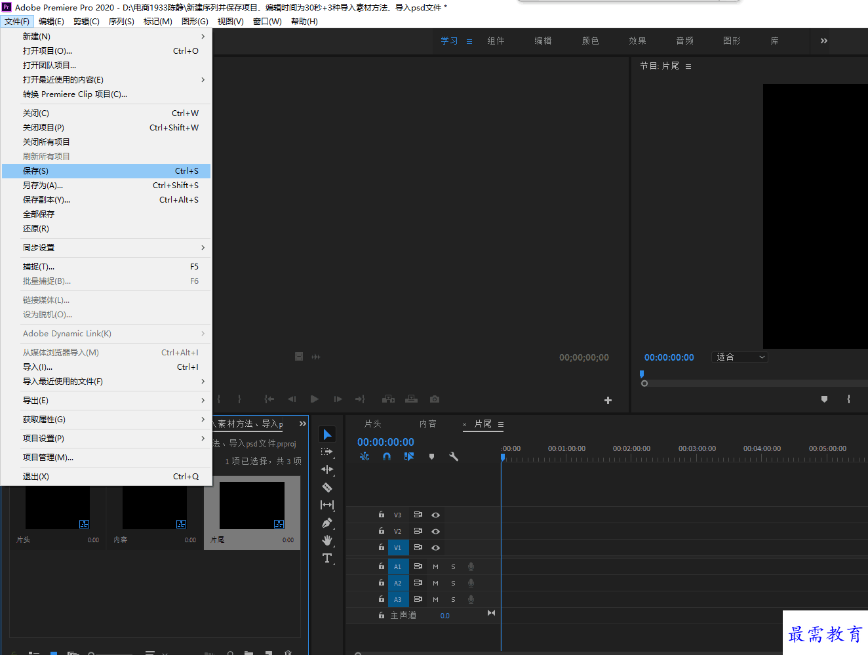The height and width of the screenshot is (655, 868).
Task: Step forward one frame in Source monitor
Action: point(338,399)
